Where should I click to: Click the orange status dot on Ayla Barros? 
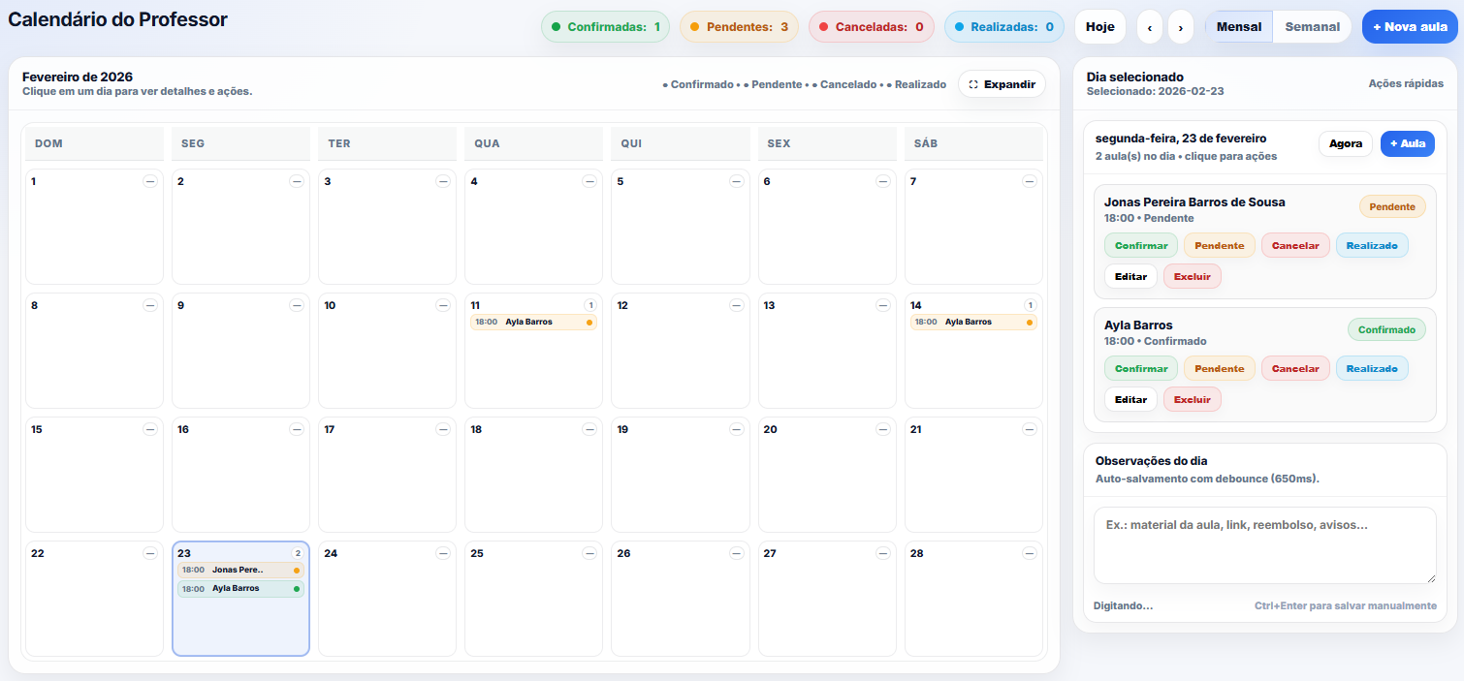[x=589, y=322]
